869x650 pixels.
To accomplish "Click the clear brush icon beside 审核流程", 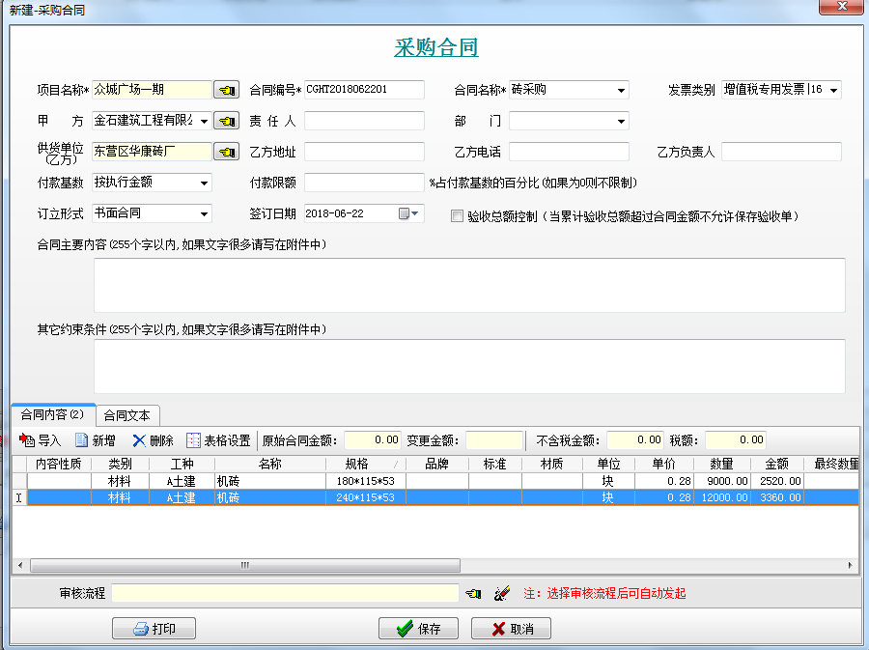I will [501, 593].
